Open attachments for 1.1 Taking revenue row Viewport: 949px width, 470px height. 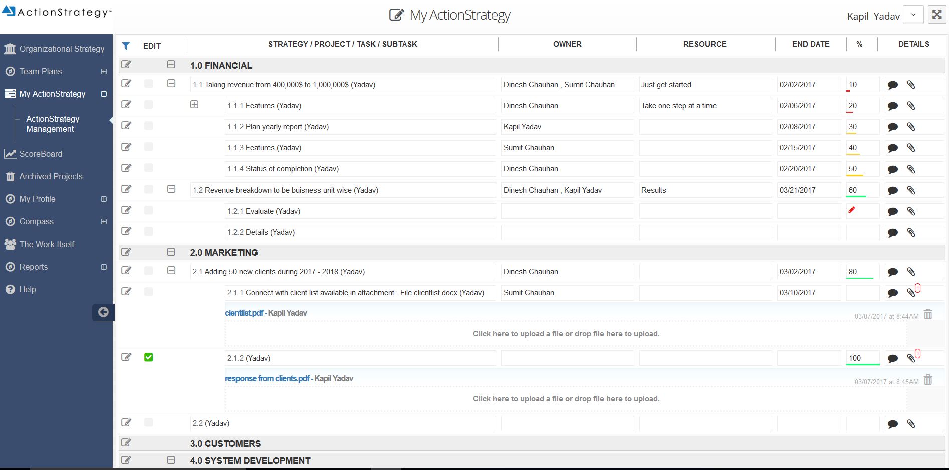click(x=911, y=85)
